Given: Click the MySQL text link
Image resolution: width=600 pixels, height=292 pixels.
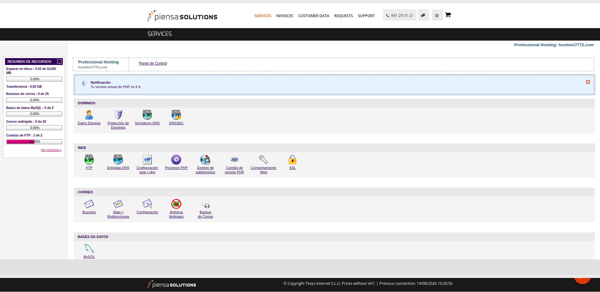Looking at the screenshot, I should (x=89, y=257).
